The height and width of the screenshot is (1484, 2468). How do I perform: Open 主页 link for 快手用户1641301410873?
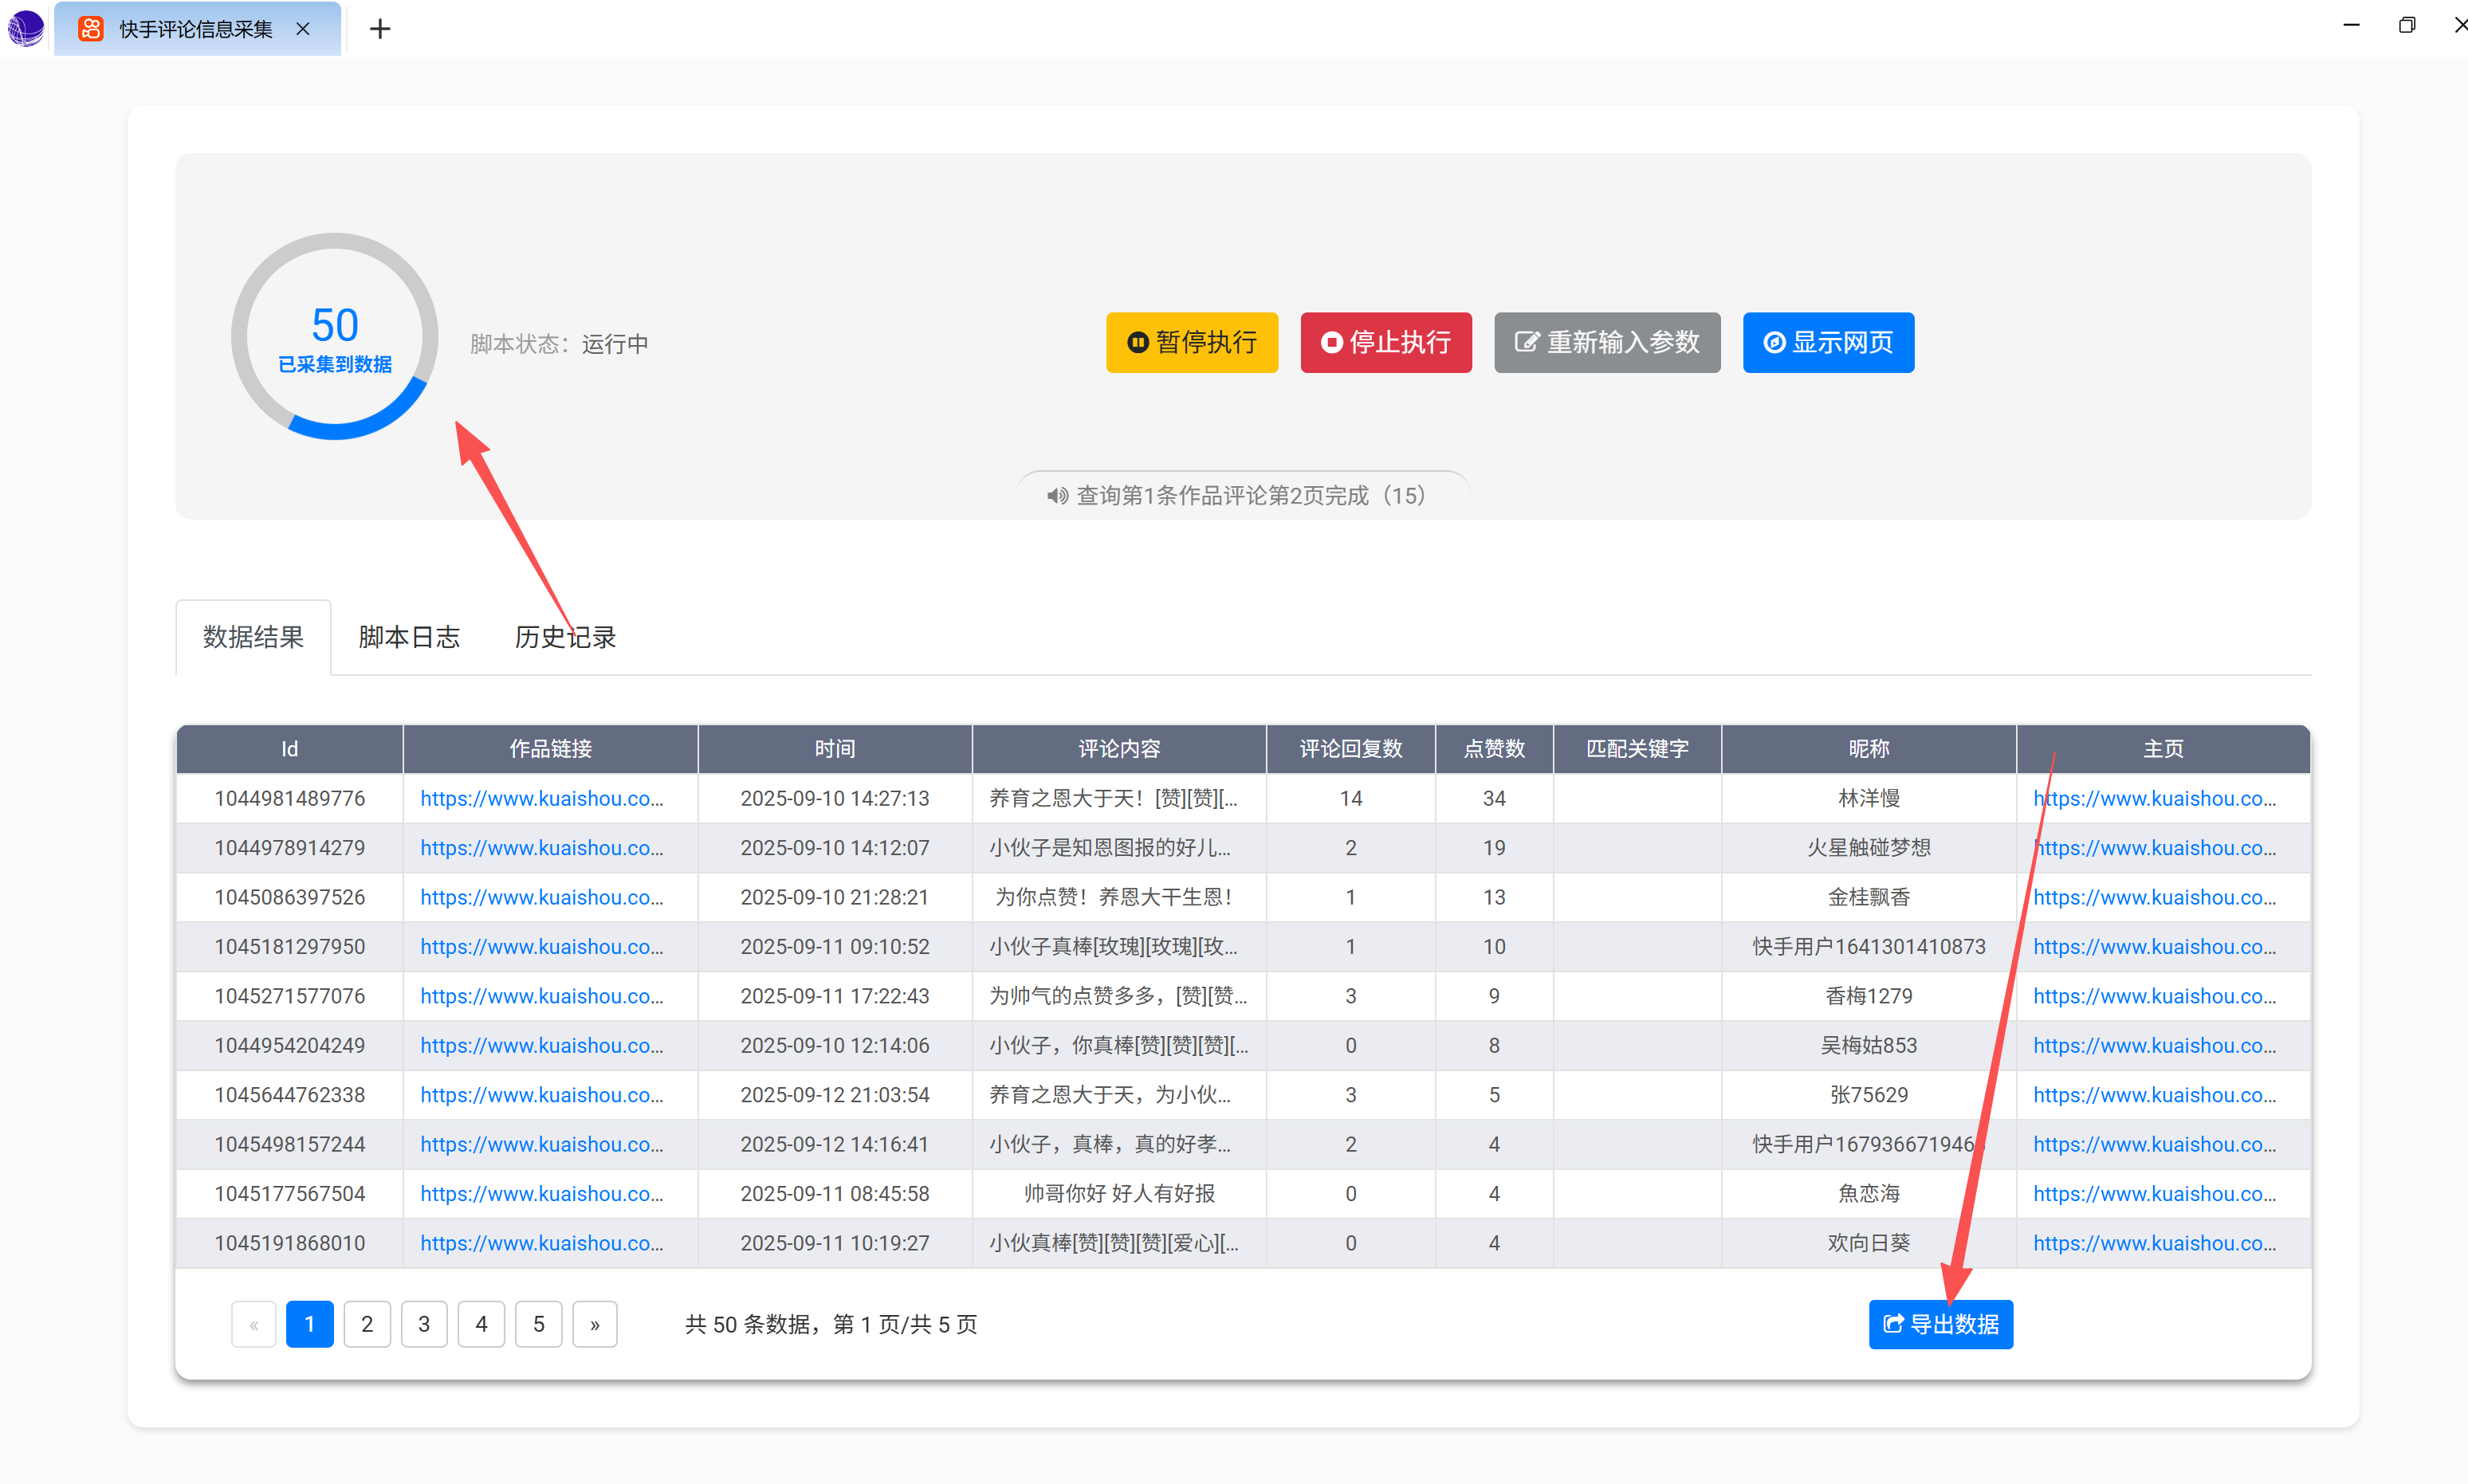tap(2155, 947)
